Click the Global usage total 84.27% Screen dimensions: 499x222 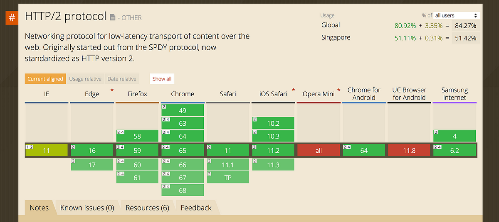[x=466, y=26]
